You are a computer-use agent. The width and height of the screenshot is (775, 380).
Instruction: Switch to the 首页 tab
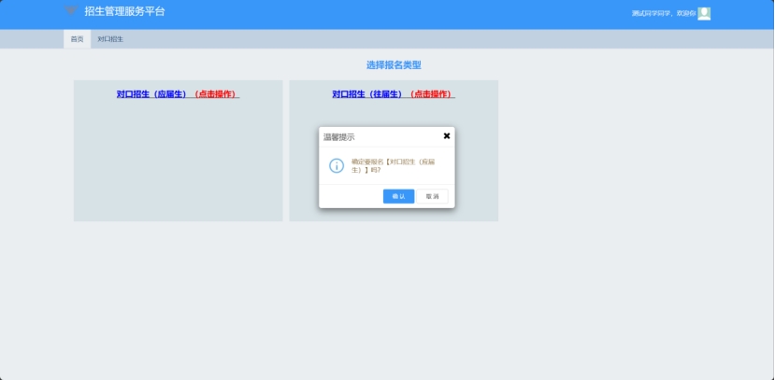77,39
